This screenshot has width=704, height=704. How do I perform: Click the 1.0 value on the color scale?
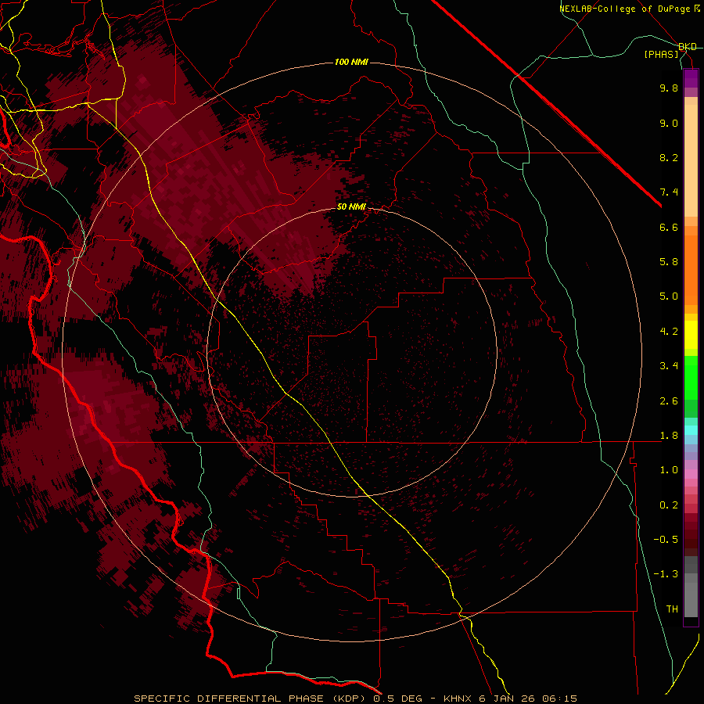[x=669, y=470]
